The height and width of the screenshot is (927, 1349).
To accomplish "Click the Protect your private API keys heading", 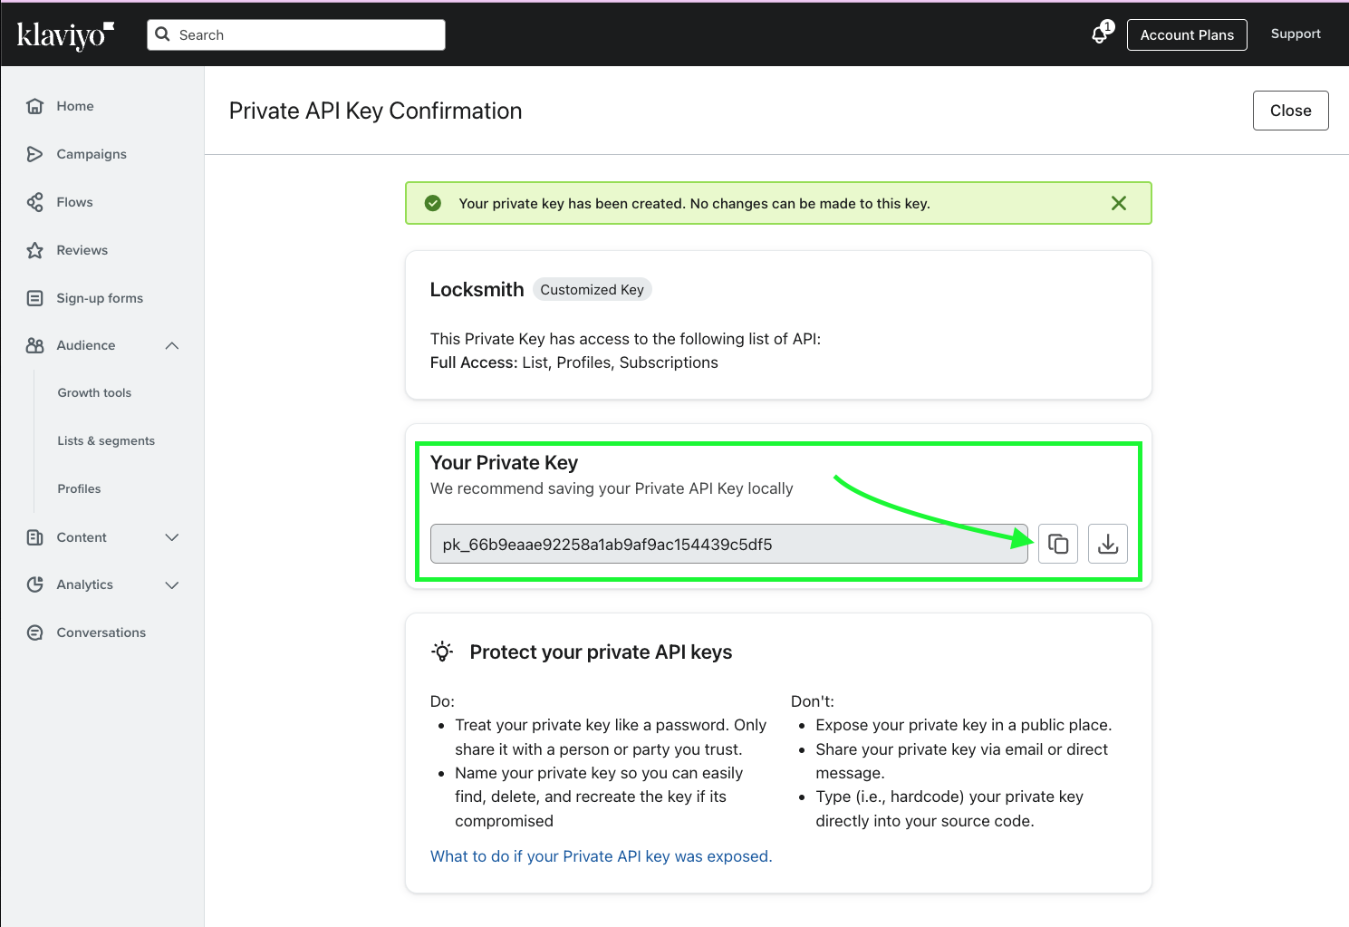I will point(601,652).
